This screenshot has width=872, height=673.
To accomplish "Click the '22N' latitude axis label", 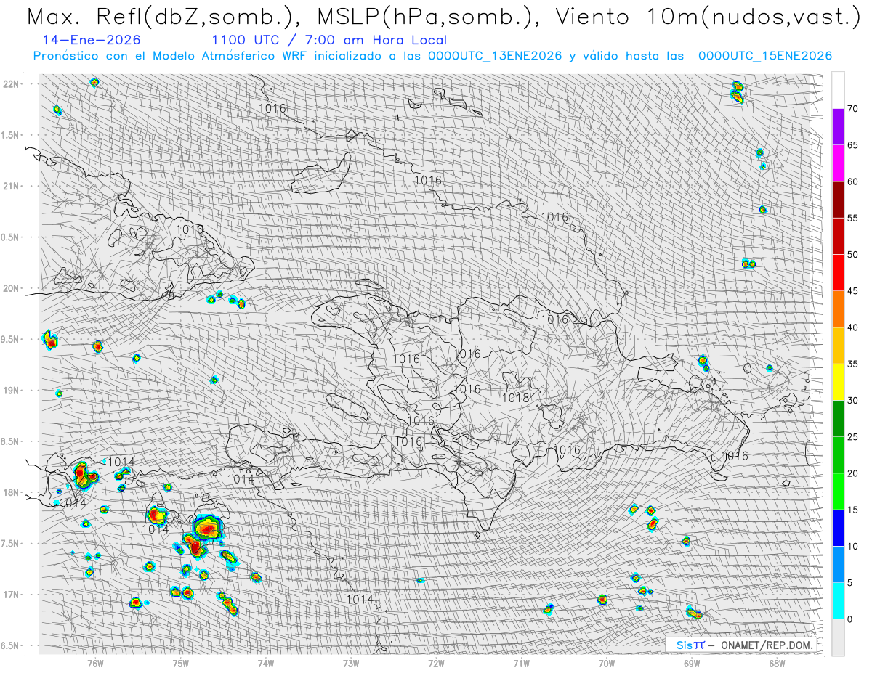I will tap(11, 84).
